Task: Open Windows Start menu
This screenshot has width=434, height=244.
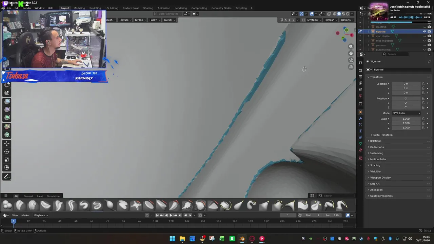Action: (x=172, y=239)
